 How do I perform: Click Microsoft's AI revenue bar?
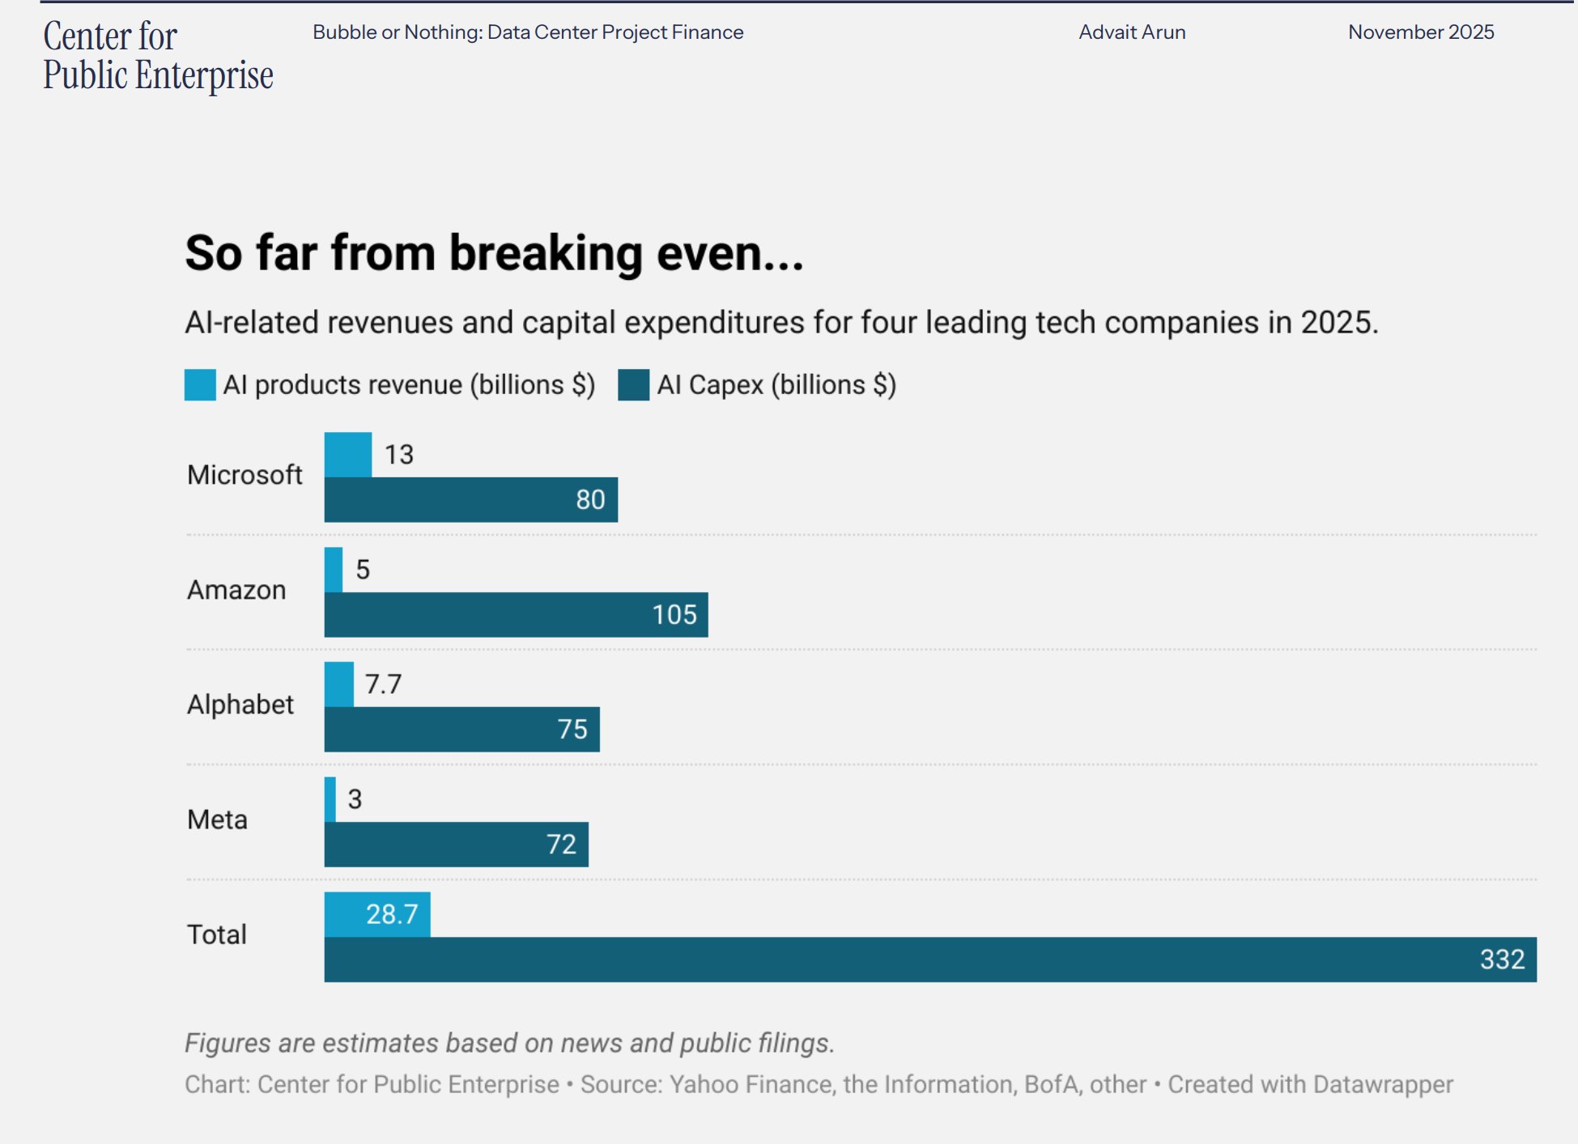click(348, 455)
